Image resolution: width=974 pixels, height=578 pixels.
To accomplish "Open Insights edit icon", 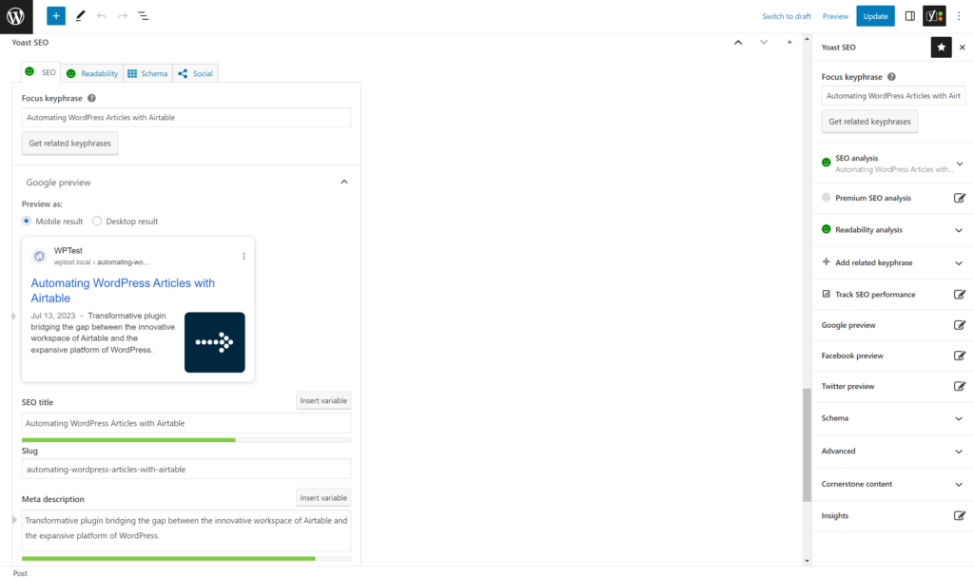I will click(x=959, y=515).
